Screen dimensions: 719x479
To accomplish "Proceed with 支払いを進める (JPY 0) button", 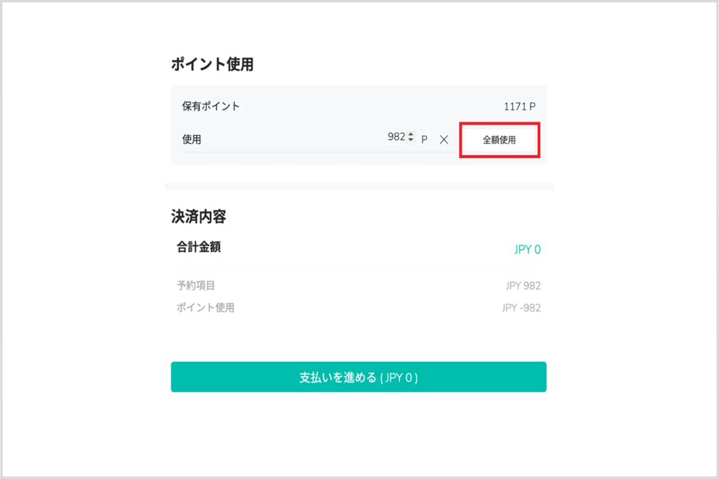I will point(358,377).
